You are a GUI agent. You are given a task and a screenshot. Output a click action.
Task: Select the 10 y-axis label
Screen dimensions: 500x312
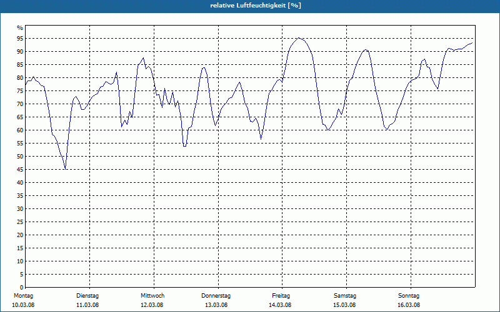point(20,261)
